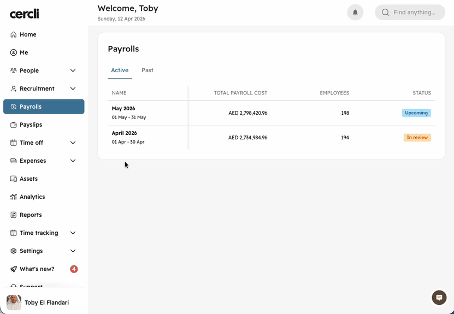Open Analytics in sidebar
The height and width of the screenshot is (314, 454).
(x=44, y=197)
